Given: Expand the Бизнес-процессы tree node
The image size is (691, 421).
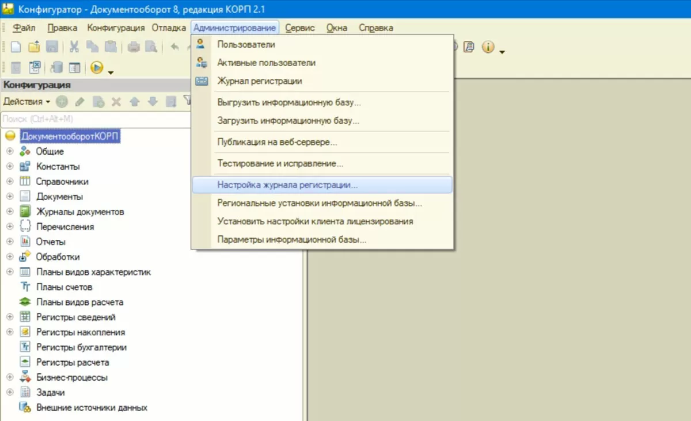Looking at the screenshot, I should click(9, 378).
